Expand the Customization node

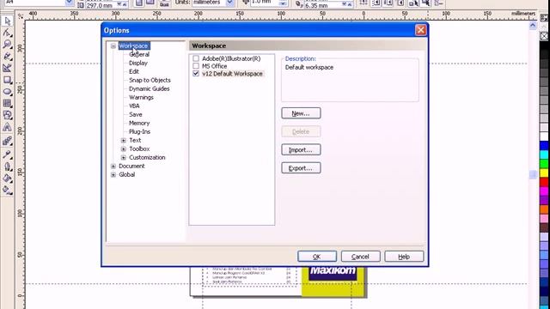click(x=124, y=158)
